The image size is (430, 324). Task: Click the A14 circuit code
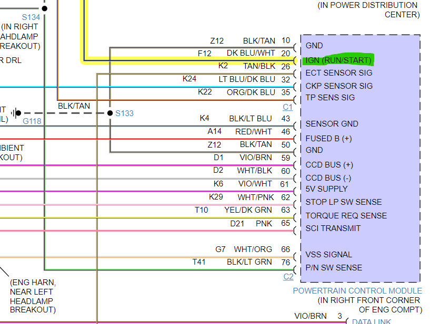(214, 131)
